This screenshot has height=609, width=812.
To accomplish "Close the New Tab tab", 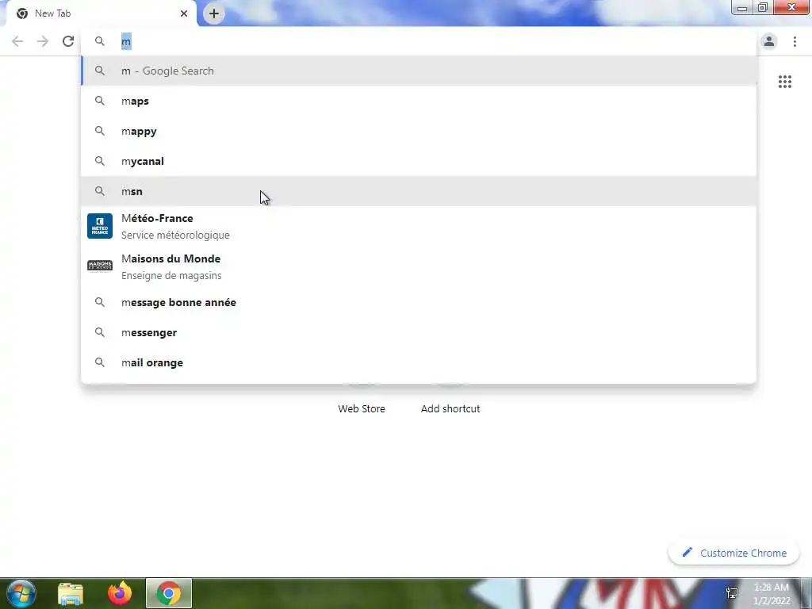I will pyautogui.click(x=184, y=13).
